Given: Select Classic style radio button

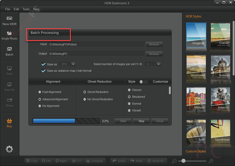Looking at the screenshot, I should (129, 90).
